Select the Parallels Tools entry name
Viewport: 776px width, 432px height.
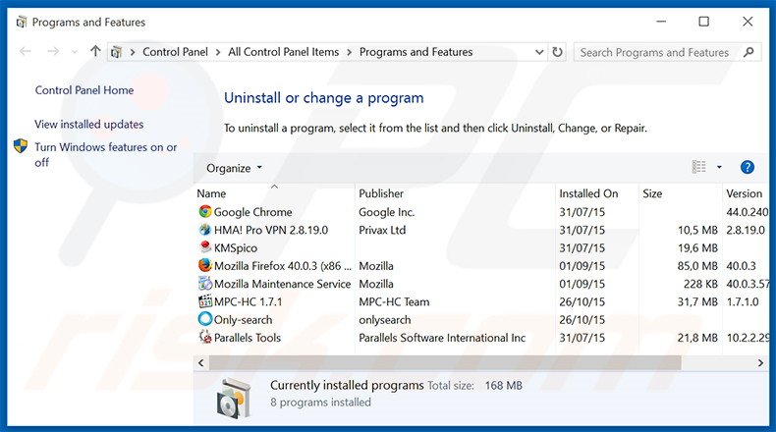248,338
